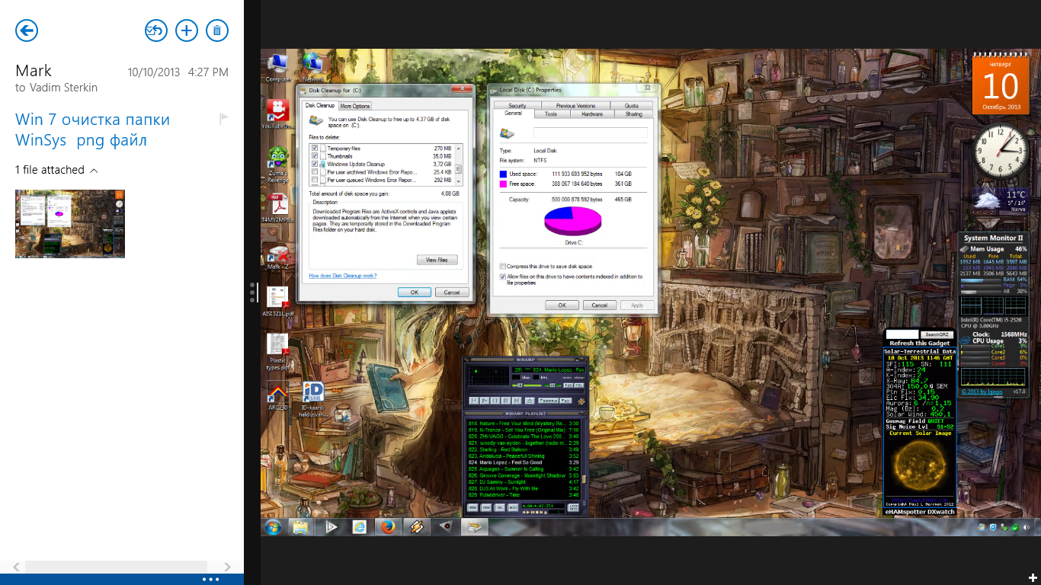1041x585 pixels.
Task: Open the Network desktop icon
Action: tap(312, 67)
